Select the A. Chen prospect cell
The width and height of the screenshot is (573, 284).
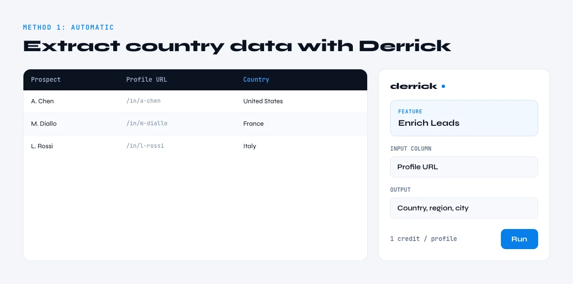(42, 101)
